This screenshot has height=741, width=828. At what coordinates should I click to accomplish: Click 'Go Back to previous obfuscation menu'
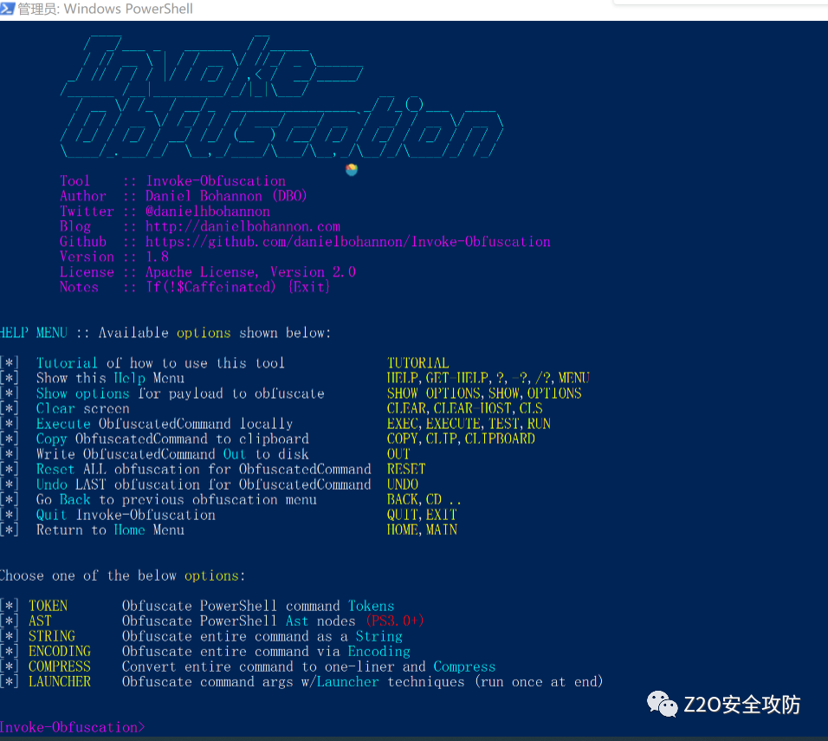pyautogui.click(x=177, y=500)
